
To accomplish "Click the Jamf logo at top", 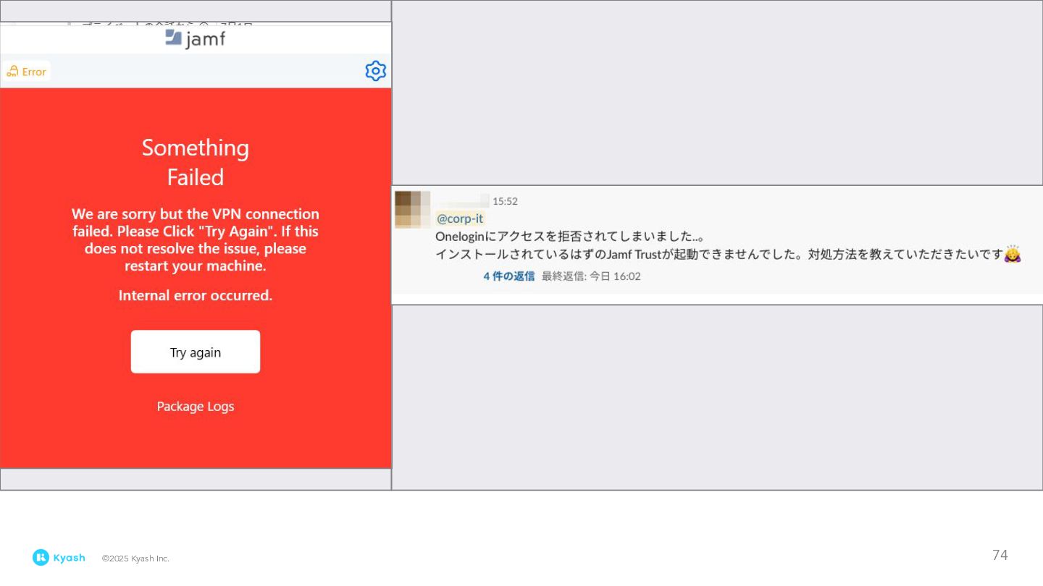I will coord(195,38).
